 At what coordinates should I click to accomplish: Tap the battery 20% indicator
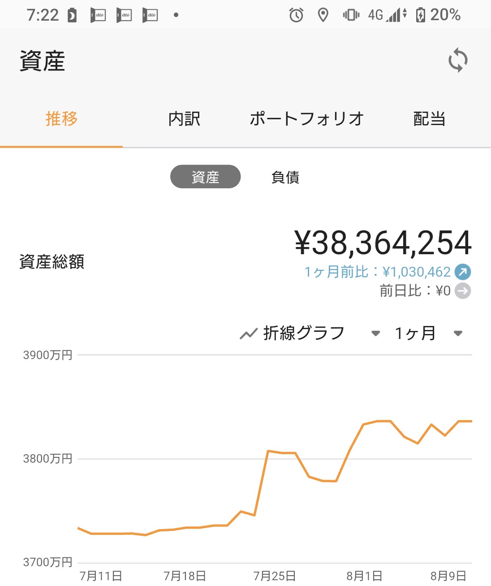point(438,15)
